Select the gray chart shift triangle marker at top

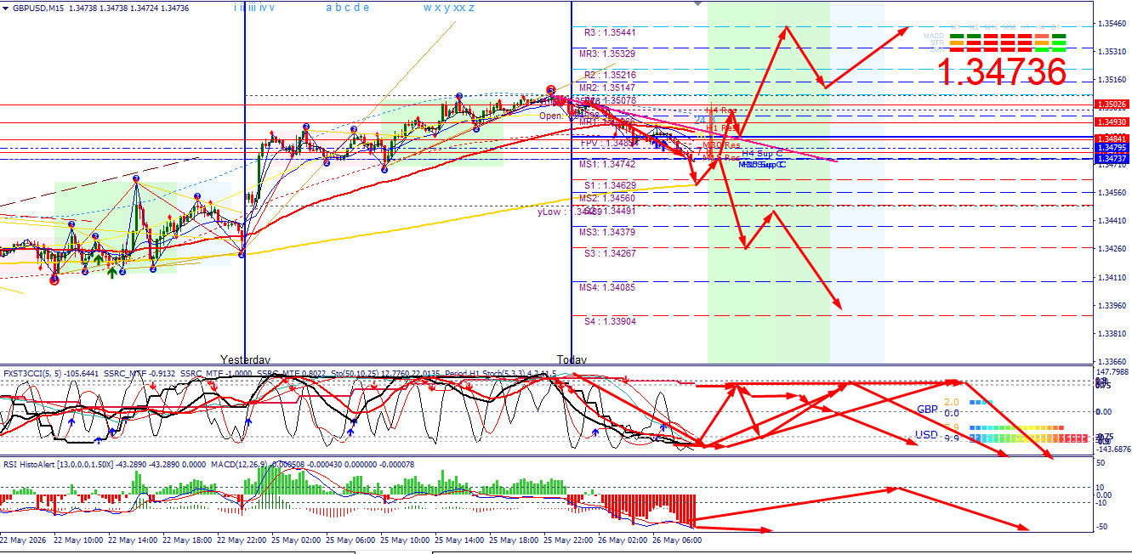point(699,3)
